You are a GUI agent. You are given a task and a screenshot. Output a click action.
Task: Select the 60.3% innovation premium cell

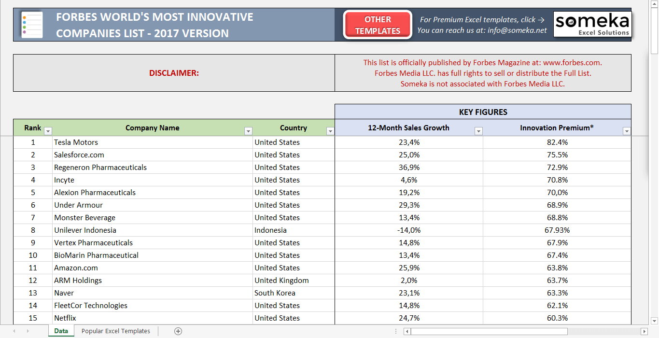[557, 318]
